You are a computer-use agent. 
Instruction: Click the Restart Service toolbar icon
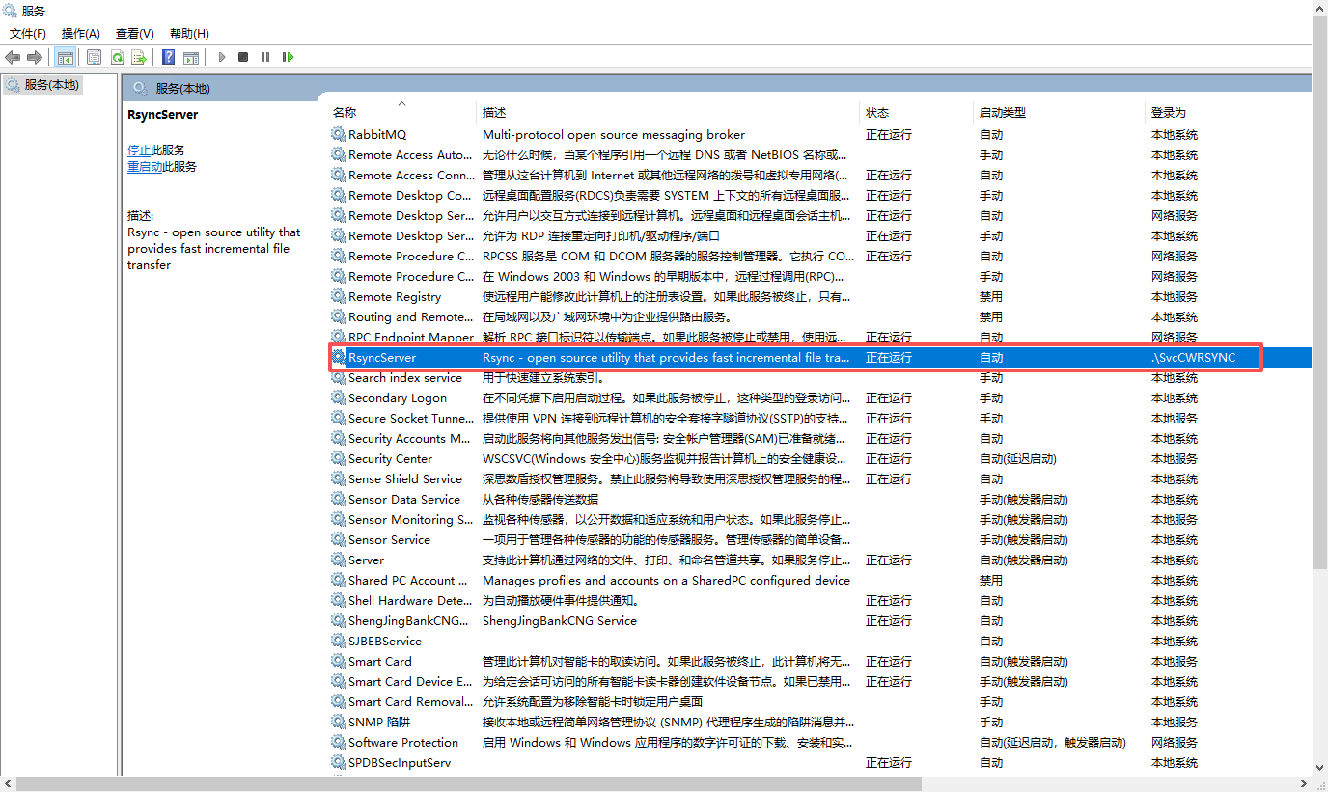pos(288,57)
